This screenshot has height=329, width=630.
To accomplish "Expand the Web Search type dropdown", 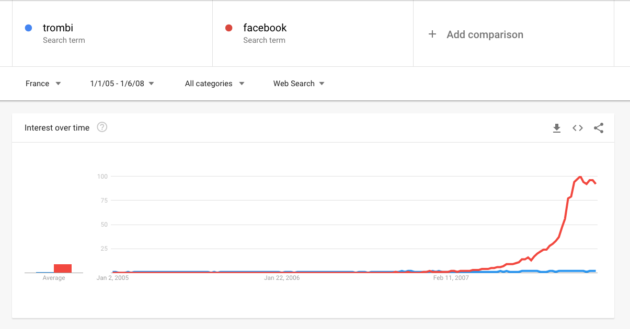I will coord(299,84).
